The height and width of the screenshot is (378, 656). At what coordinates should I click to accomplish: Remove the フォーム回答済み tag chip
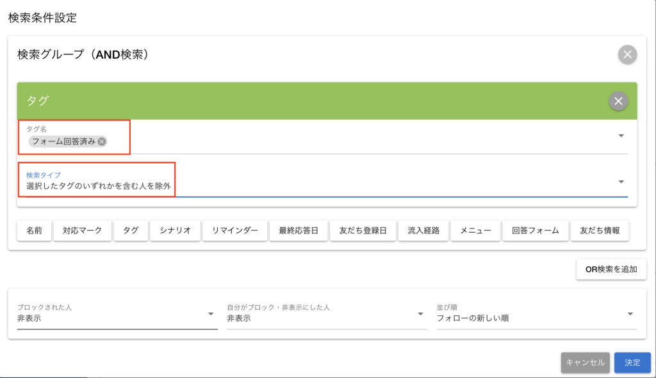pos(102,141)
